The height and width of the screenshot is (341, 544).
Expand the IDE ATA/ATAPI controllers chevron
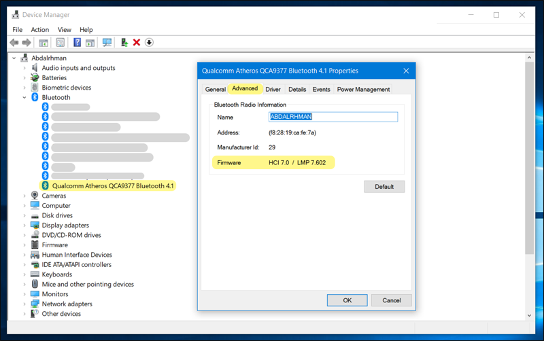point(24,265)
